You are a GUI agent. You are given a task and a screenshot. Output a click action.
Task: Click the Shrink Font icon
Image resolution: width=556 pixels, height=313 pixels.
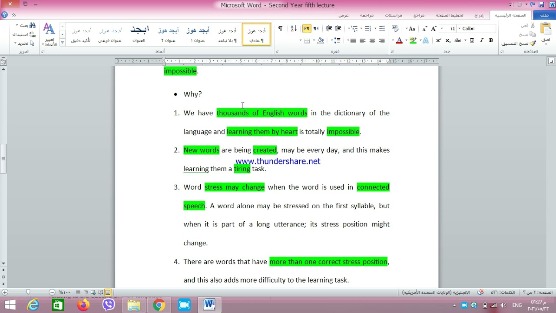(424, 29)
